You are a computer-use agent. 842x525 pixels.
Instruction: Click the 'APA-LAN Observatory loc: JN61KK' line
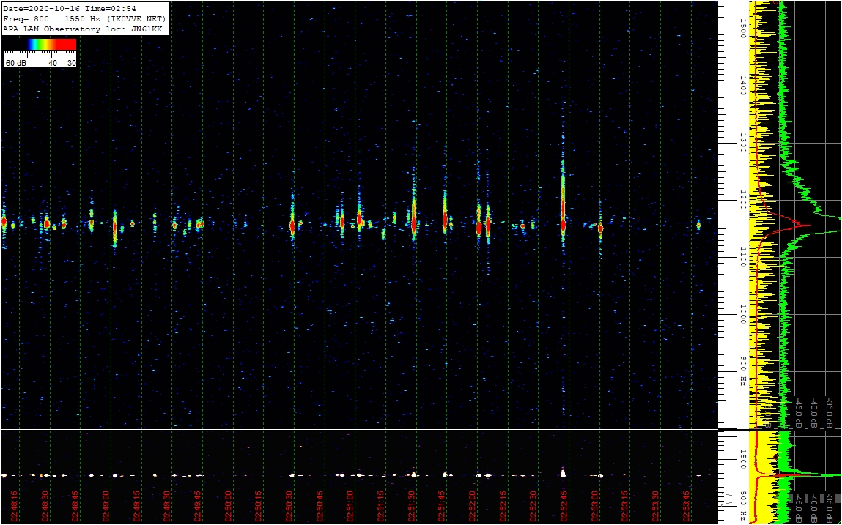[x=81, y=29]
